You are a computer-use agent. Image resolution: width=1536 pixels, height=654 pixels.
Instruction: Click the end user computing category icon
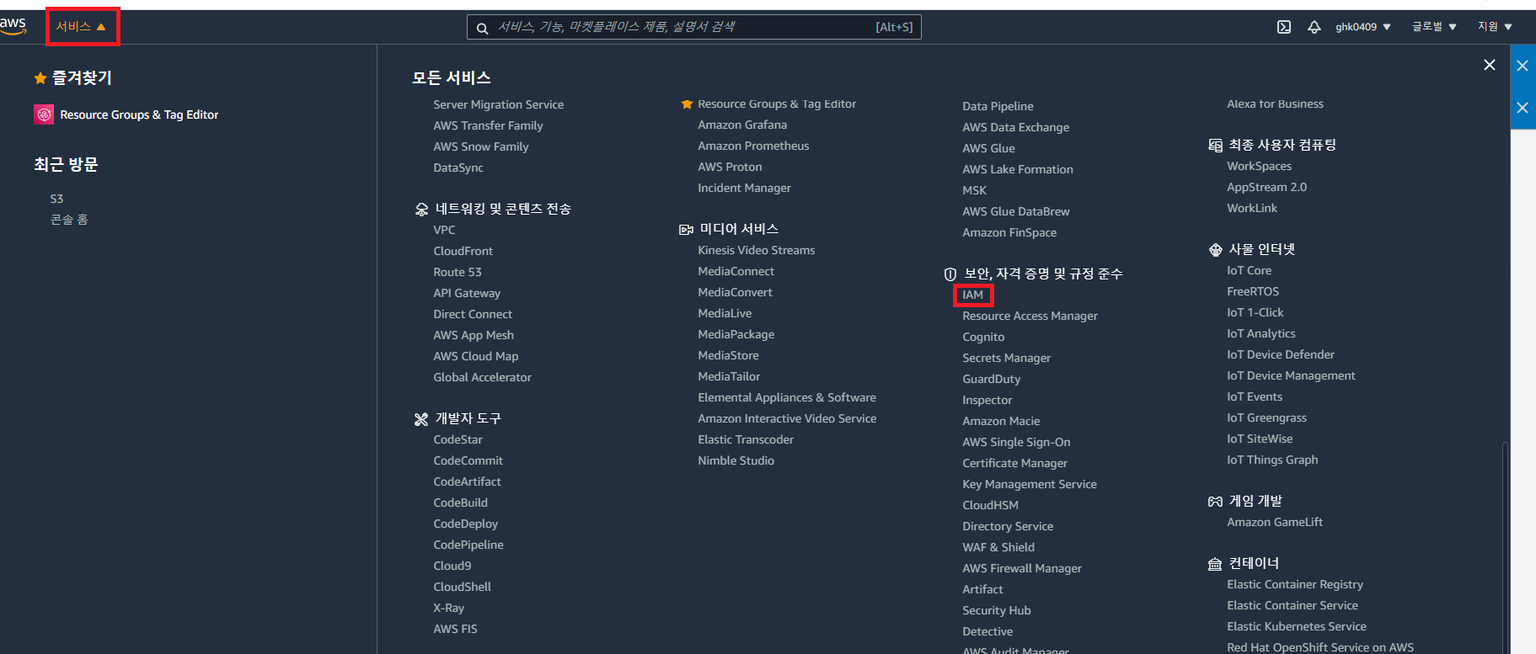tap(1215, 146)
